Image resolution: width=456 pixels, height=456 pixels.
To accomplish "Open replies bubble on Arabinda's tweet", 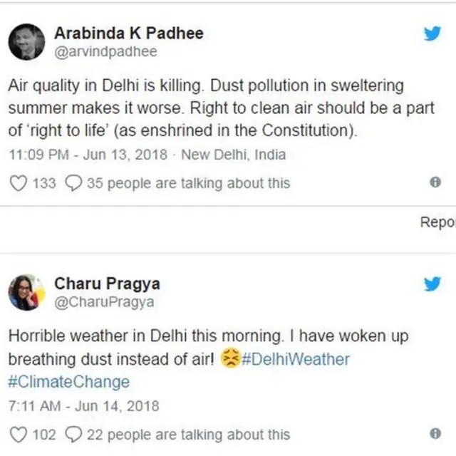I will (73, 183).
